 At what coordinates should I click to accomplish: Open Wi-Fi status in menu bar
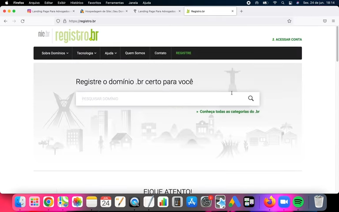pos(275,3)
